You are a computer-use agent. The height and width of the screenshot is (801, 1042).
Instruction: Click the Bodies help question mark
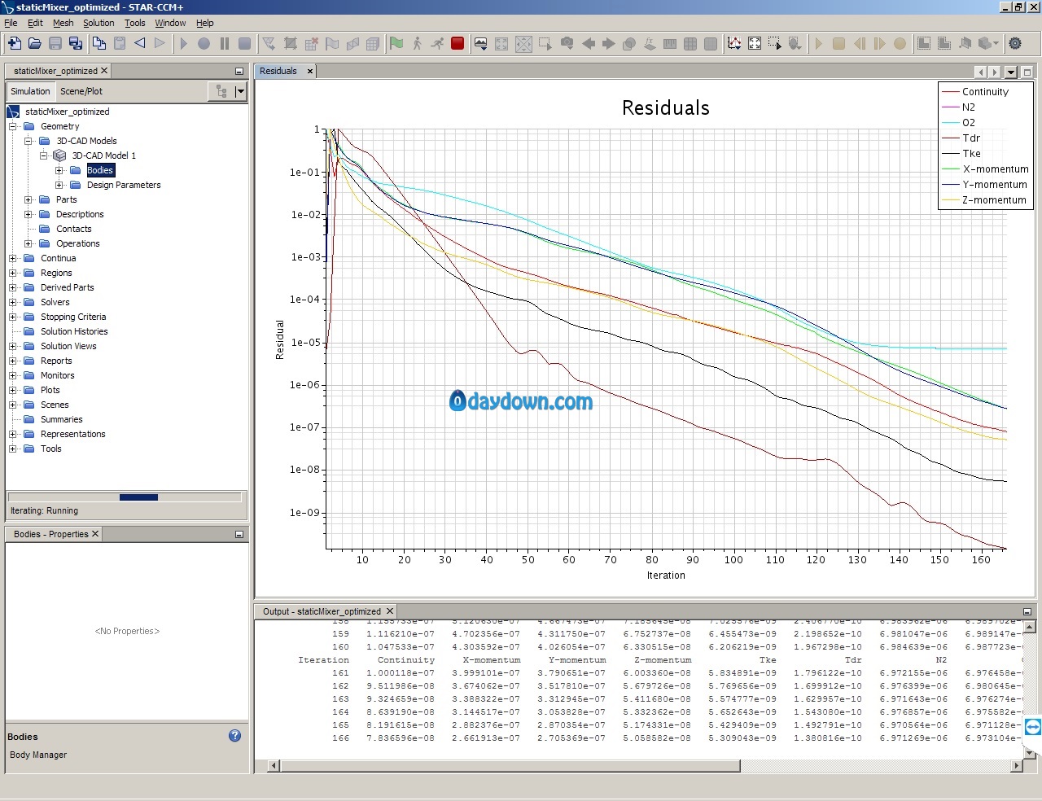click(x=234, y=736)
